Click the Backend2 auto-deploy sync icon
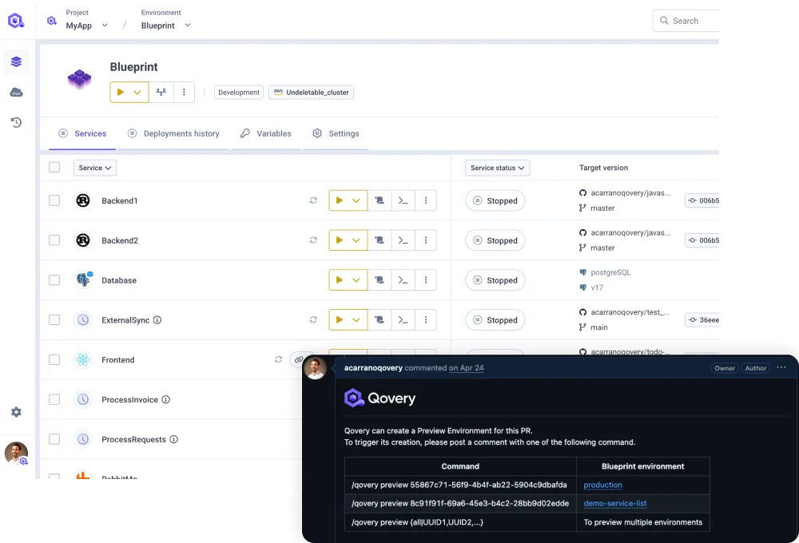Screen dimensions: 799x543 click(313, 240)
